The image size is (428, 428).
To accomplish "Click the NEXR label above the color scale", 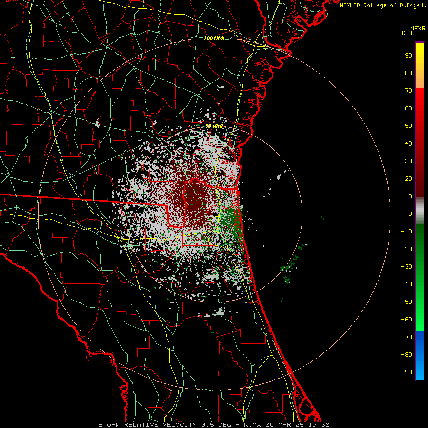I will click(418, 29).
